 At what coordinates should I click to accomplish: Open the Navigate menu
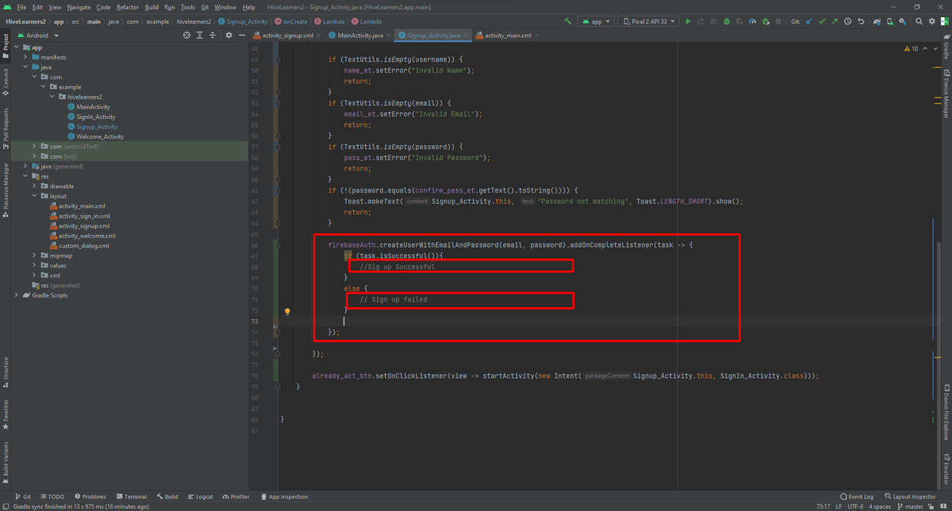coord(79,7)
